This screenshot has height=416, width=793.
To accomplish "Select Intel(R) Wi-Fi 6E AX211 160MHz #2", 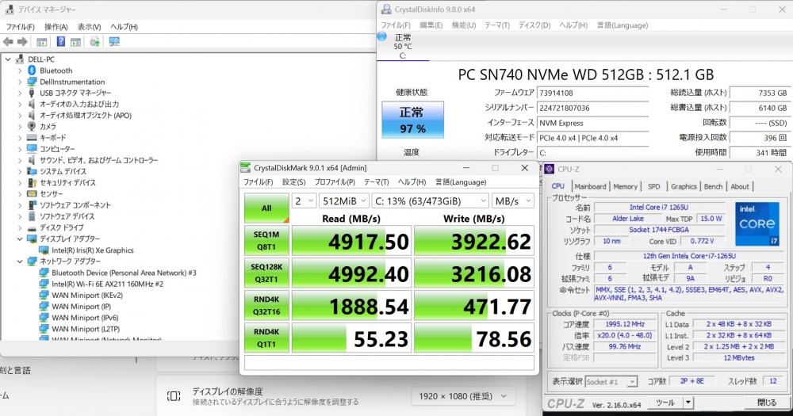I will coord(107,284).
